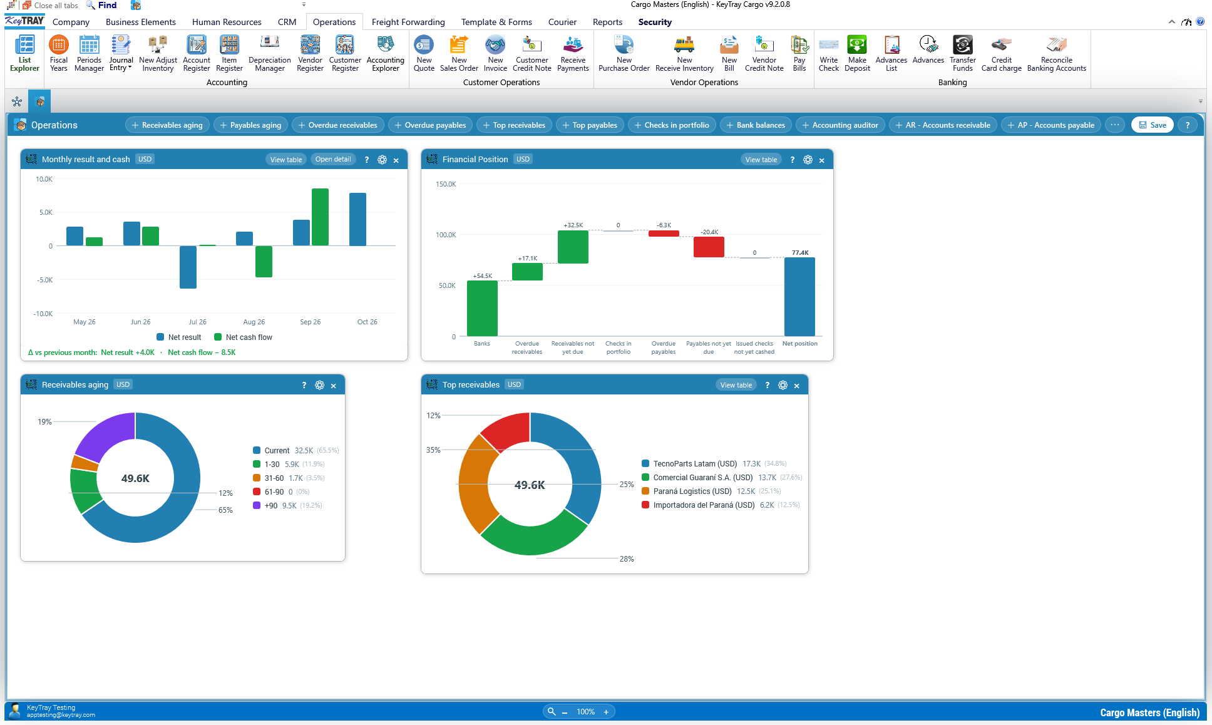Select the CRM ribbon tab
This screenshot has height=725, width=1212.
click(x=287, y=22)
